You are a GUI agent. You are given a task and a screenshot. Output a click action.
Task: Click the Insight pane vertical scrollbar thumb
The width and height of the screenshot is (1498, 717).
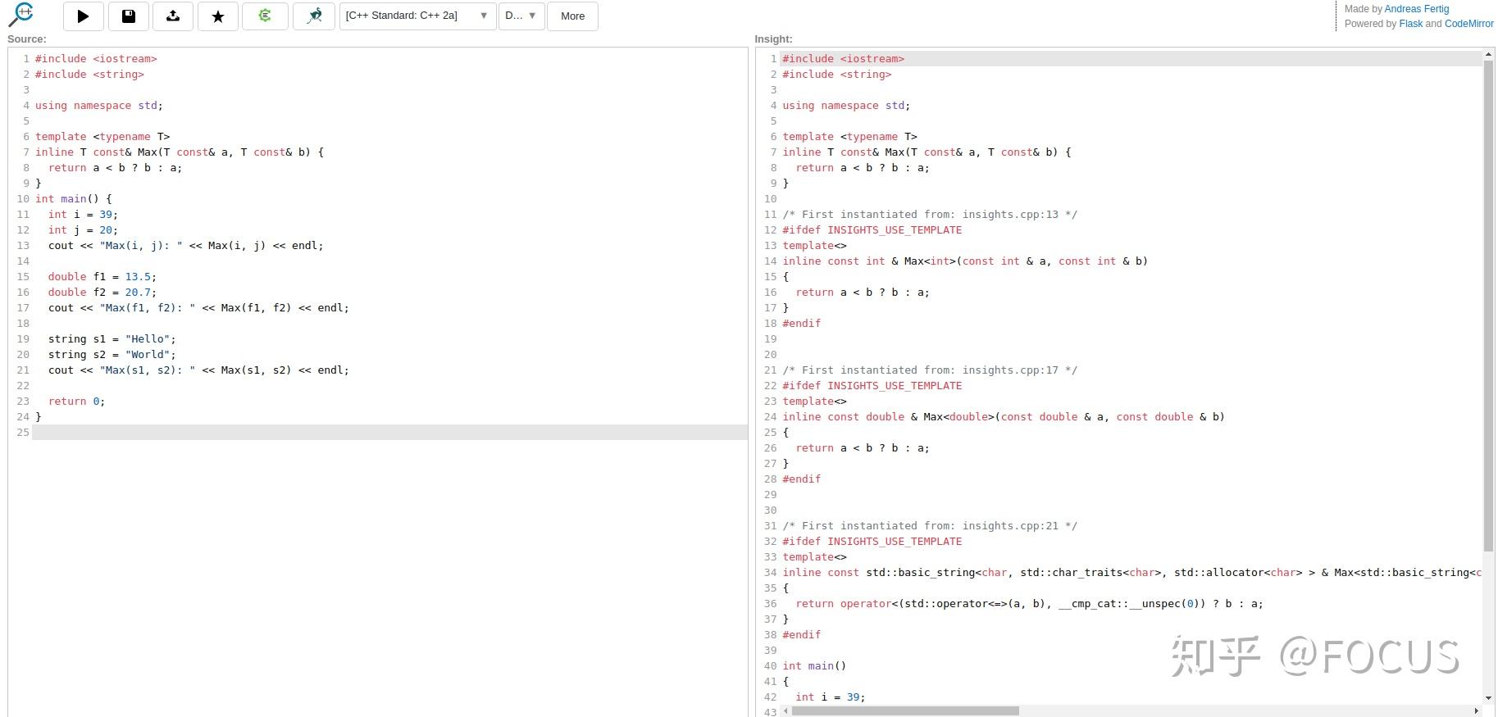coord(1489,305)
